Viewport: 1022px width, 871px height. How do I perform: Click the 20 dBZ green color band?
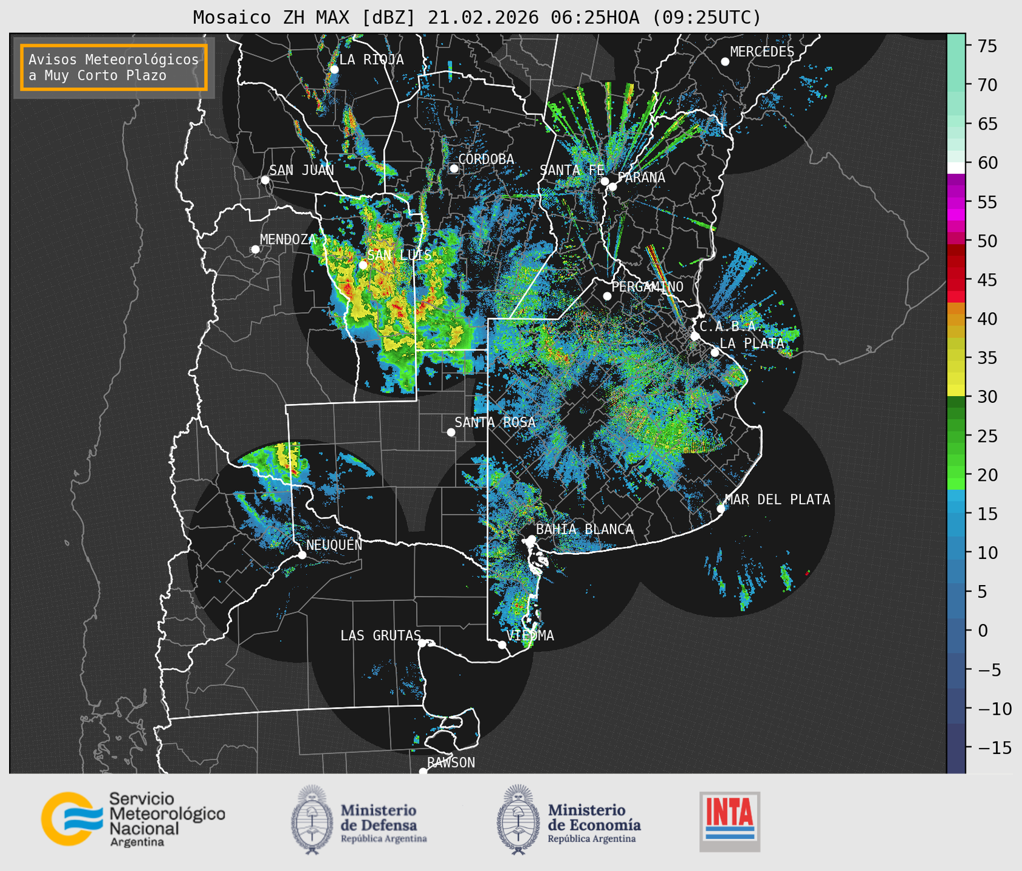[956, 475]
